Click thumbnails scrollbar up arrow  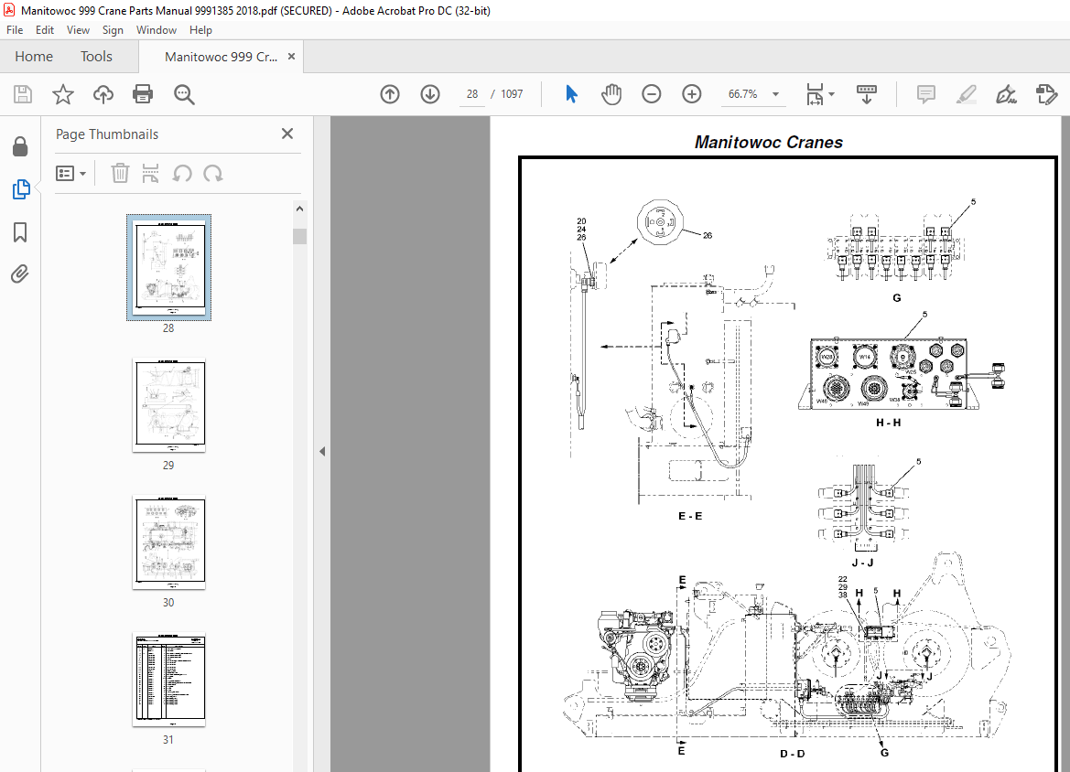coord(299,209)
